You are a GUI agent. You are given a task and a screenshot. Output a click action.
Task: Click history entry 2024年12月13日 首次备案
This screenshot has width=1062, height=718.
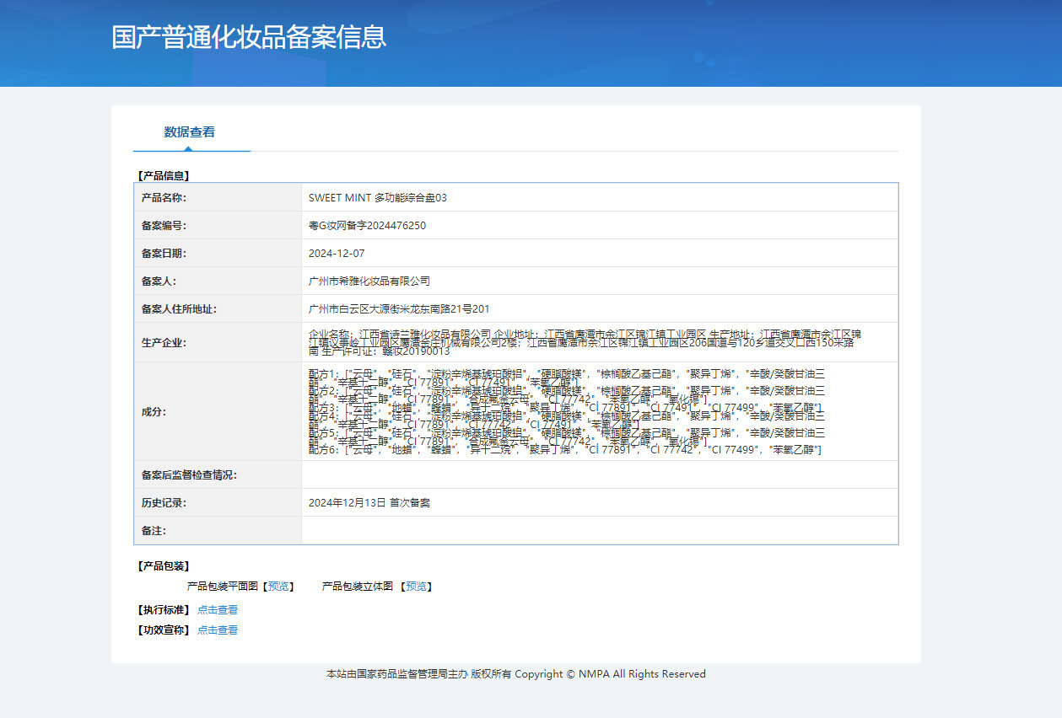[x=369, y=503]
